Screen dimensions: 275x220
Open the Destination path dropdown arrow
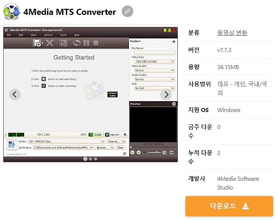tap(92, 147)
